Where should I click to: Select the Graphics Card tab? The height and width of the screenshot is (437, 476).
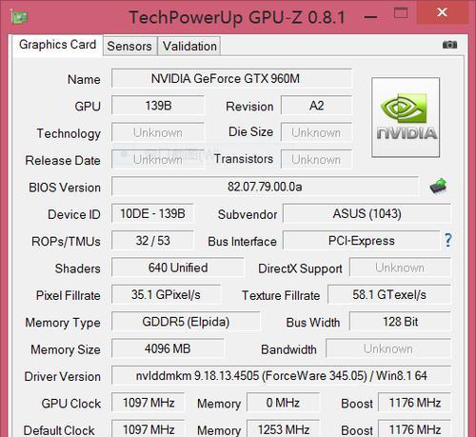(x=57, y=45)
